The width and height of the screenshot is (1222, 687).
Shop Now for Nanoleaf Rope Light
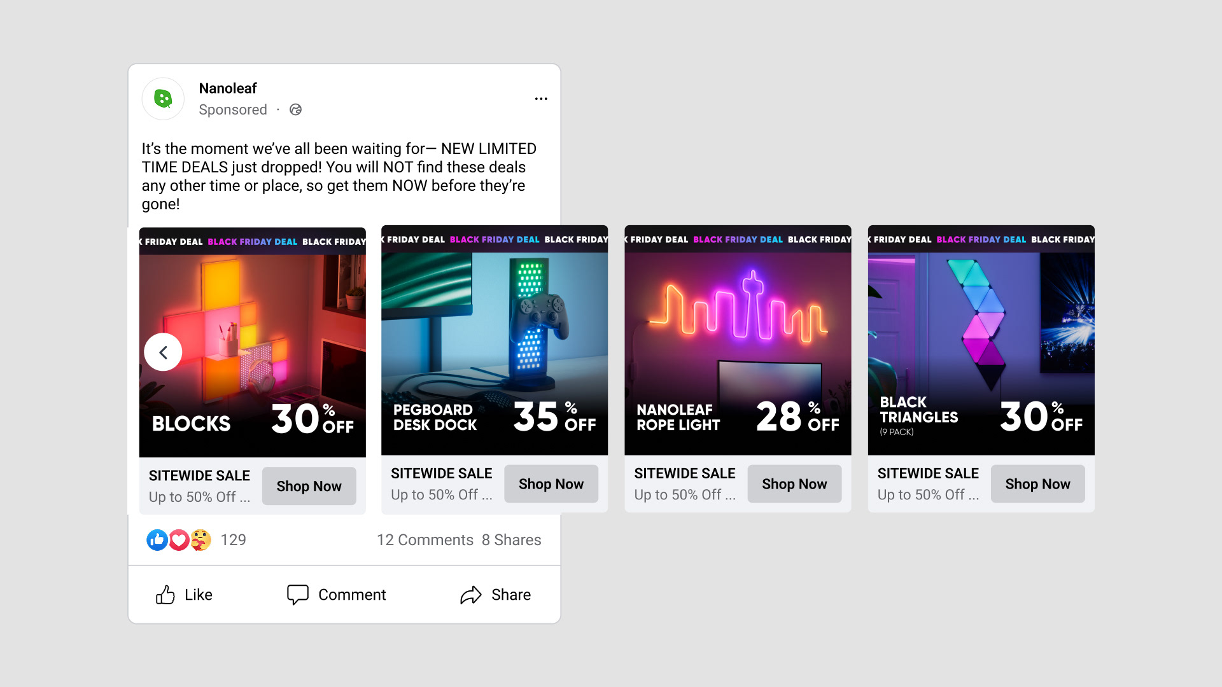pyautogui.click(x=794, y=484)
